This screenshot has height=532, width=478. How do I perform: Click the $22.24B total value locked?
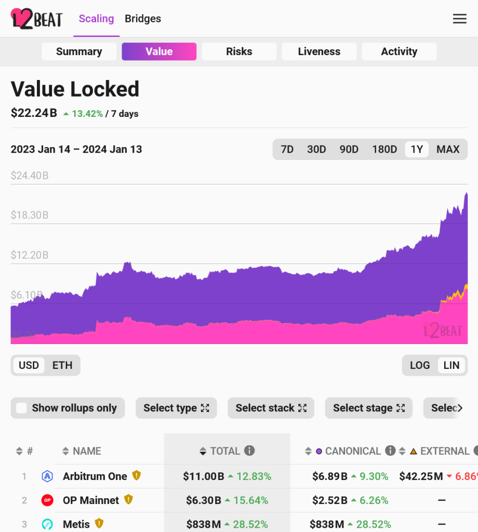tap(34, 113)
